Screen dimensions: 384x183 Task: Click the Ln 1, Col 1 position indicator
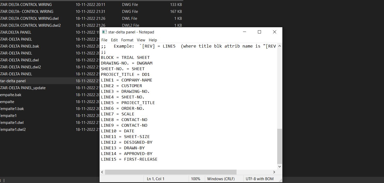point(155,179)
